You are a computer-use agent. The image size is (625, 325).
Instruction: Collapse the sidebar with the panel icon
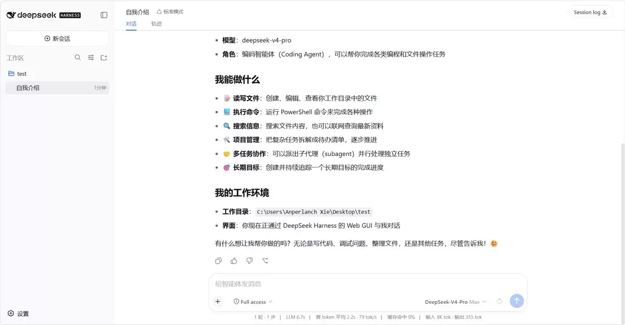point(104,15)
